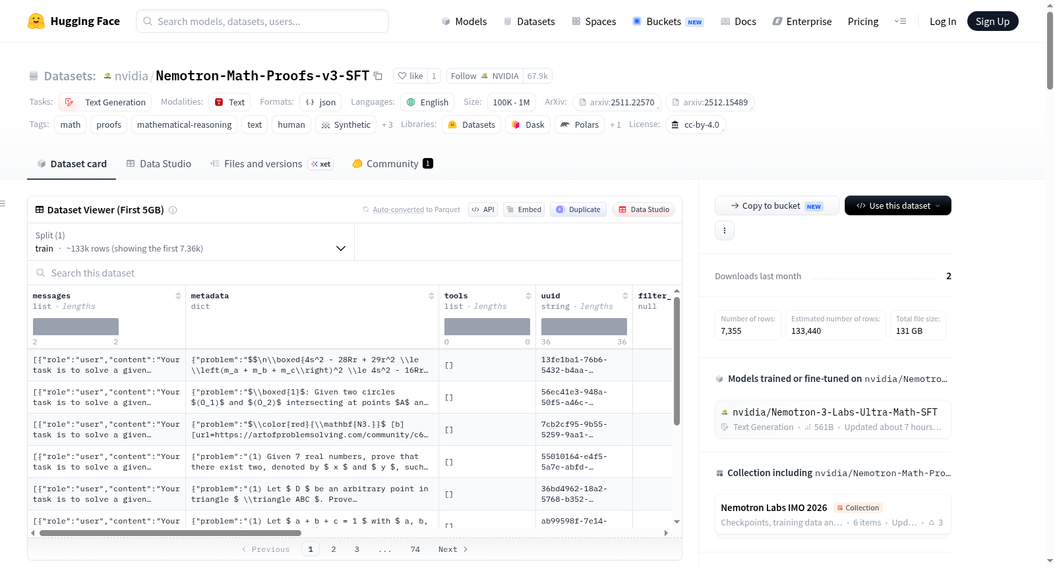Open the Auto-converted to Parquet link
Viewport: 1055px width, 567px height.
click(x=398, y=209)
